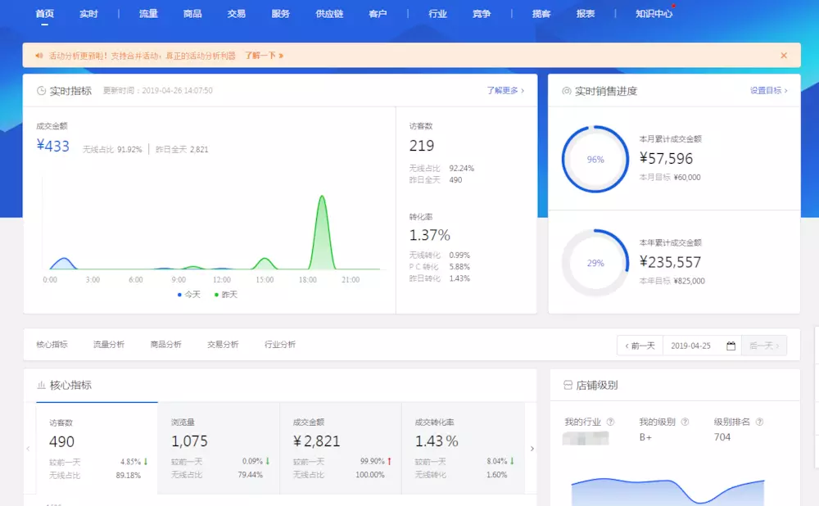Open the 流量 menu in the top navigation
The width and height of the screenshot is (819, 506).
tap(148, 14)
